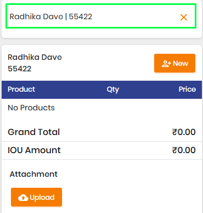Click the Grand Total 0.00 figure
This screenshot has width=203, height=213.
187,132
